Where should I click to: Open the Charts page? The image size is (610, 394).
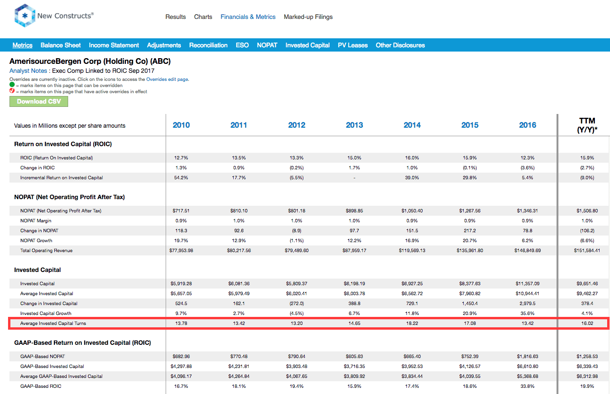tap(203, 17)
